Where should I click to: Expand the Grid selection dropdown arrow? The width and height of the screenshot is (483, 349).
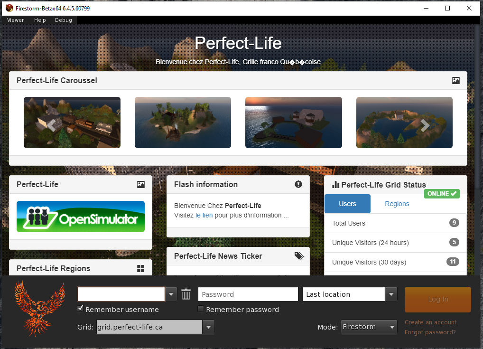pos(209,327)
